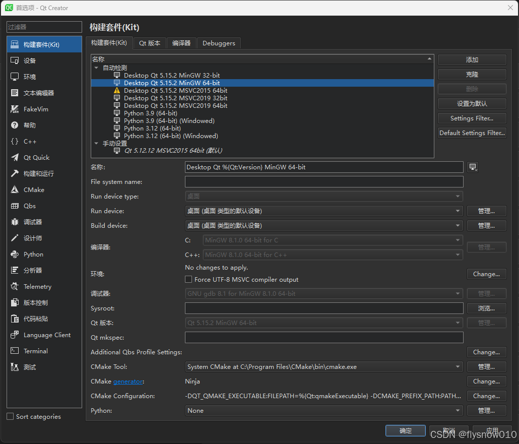Image resolution: width=519 pixels, height=444 pixels.
Task: Open 构建和运行 hammer icon
Action: point(15,173)
